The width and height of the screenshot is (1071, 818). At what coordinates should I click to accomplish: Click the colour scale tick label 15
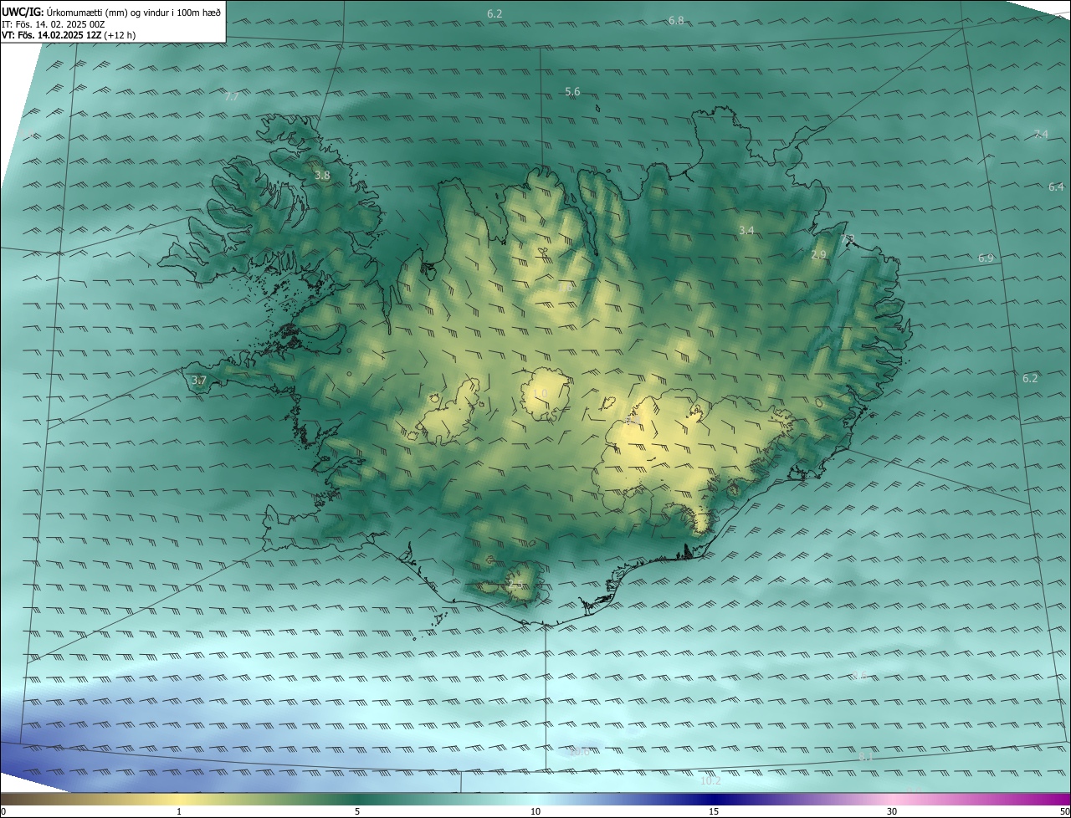point(714,811)
